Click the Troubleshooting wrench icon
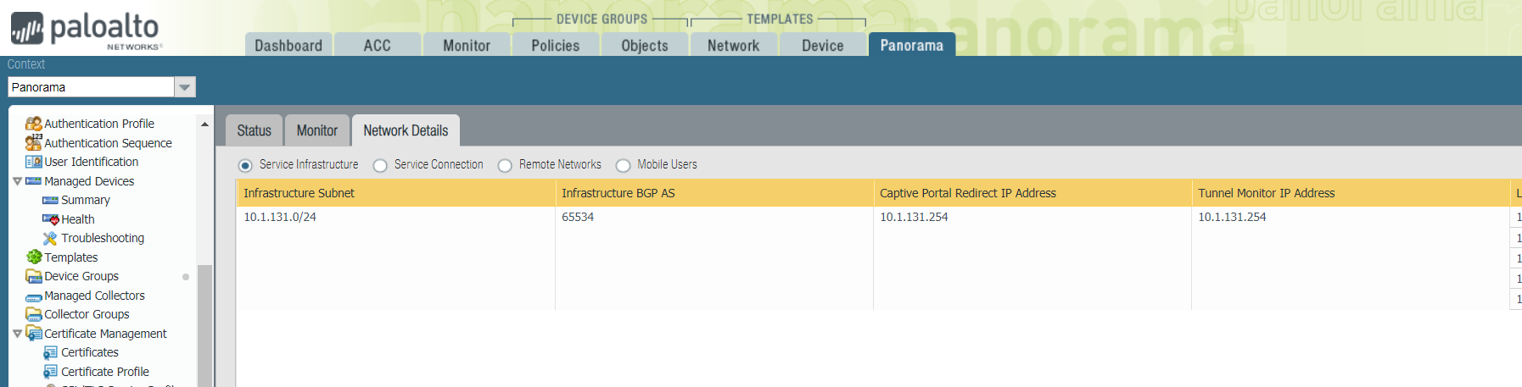Viewport: 1522px width, 387px height. point(50,239)
